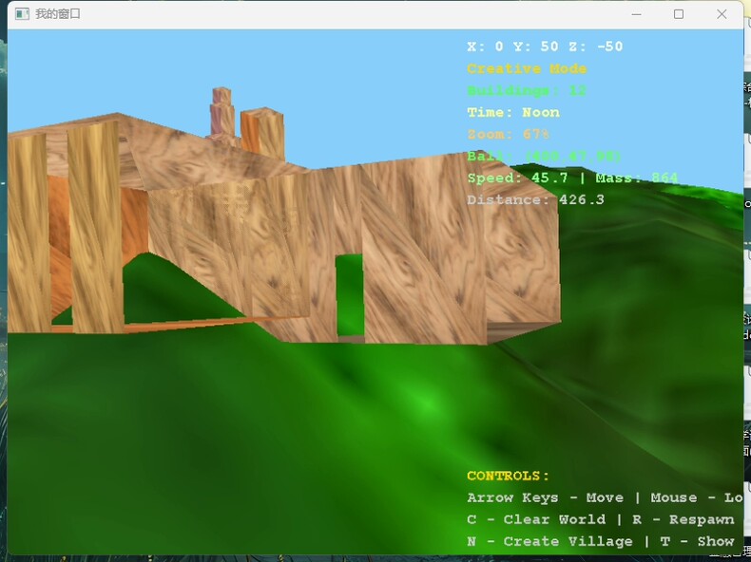Maximize the game window
Viewport: 751px width, 562px height.
[x=679, y=14]
